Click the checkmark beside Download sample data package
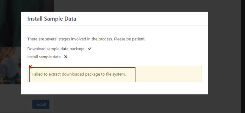This screenshot has width=245, height=113. pos(90,49)
